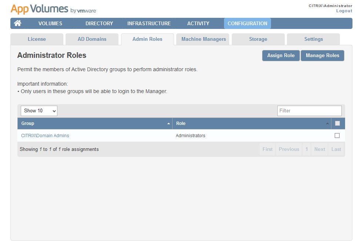
Task: Sort by the Role column arrow
Action: (327, 123)
